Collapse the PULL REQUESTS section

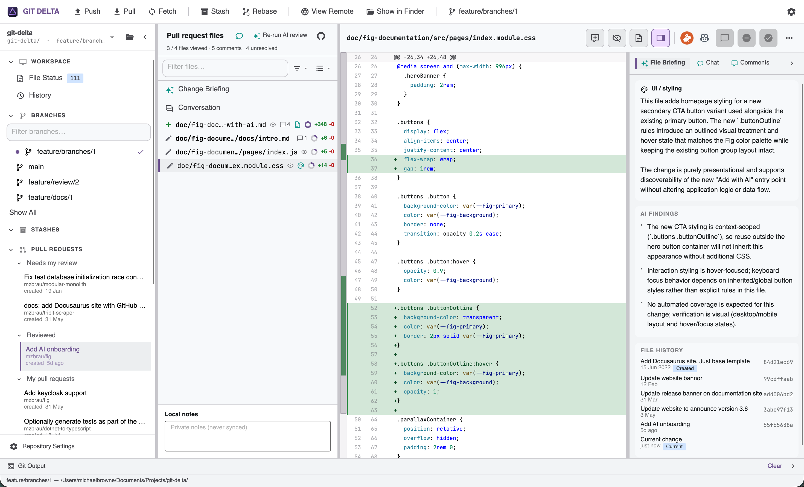[11, 250]
